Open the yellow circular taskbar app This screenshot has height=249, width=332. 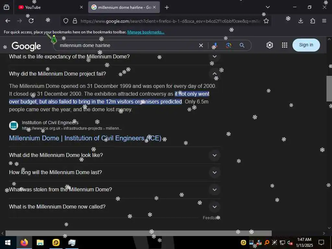pos(56,243)
